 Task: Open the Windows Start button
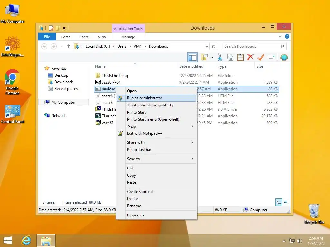click(x=8, y=241)
